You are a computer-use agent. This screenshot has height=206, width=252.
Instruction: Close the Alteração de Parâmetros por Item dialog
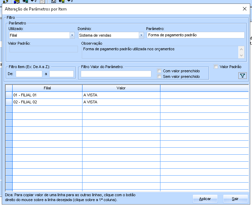pos(244,9)
